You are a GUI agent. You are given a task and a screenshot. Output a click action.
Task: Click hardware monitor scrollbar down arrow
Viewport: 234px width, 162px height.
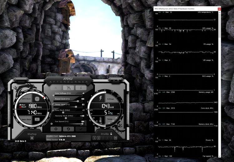pos(220,156)
